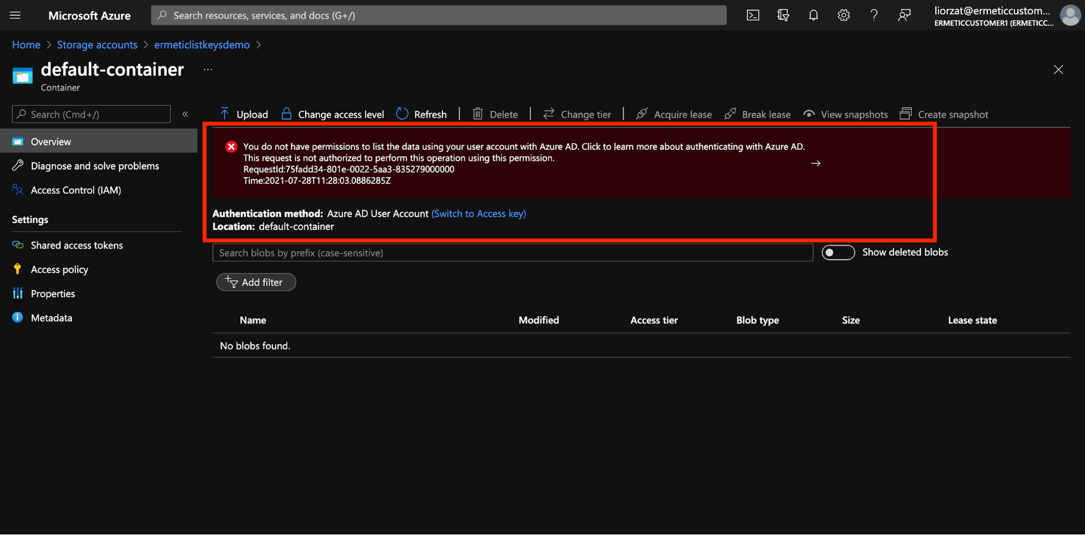The height and width of the screenshot is (535, 1085).
Task: Click Switch to Access key link
Action: pos(479,214)
